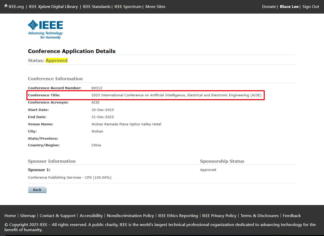Viewport: 324px width, 236px height.
Task: Open IEEE Spectrum link
Action: click(x=128, y=7)
